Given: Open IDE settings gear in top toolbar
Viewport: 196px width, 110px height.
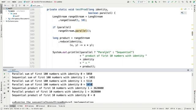Looking at the screenshot, I should 190,2.
